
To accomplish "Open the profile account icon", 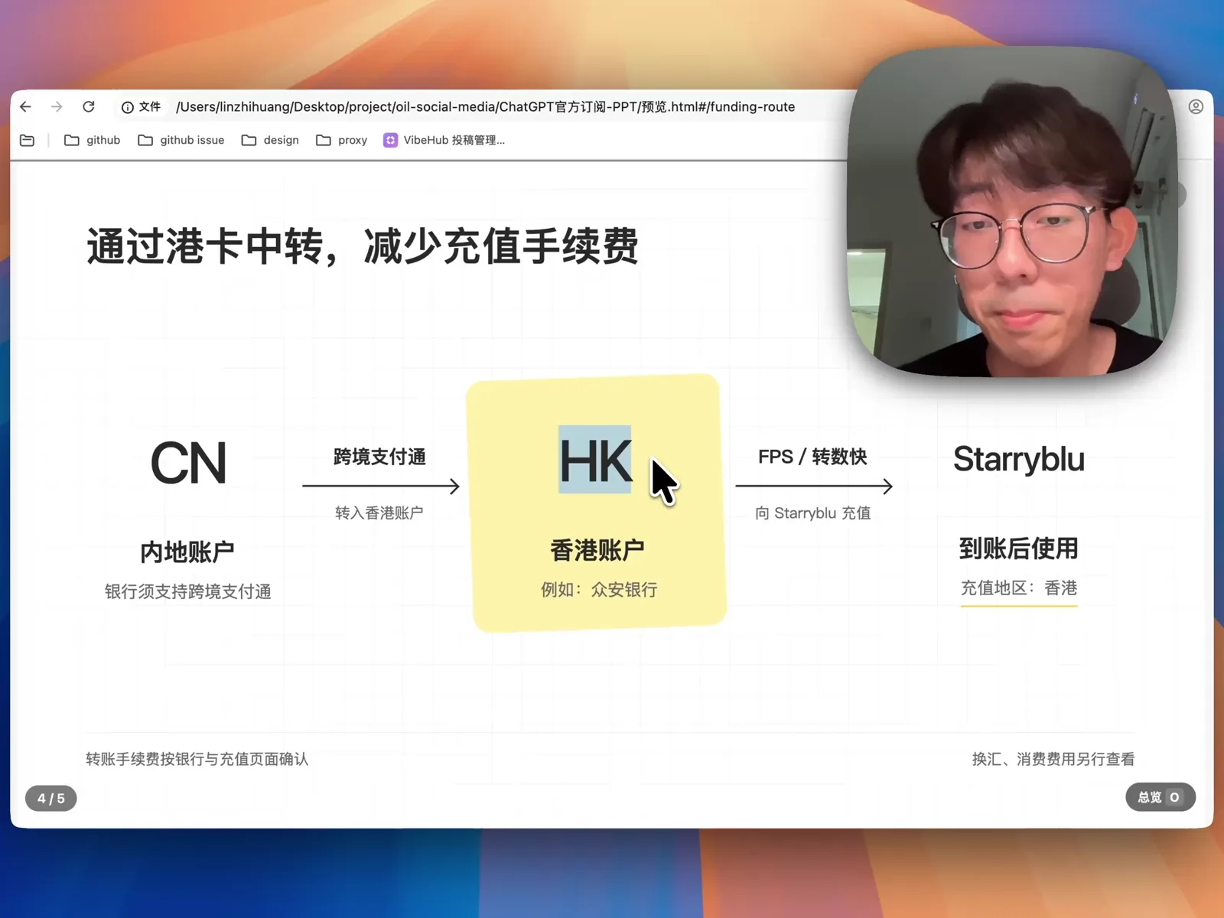I will click(1196, 107).
